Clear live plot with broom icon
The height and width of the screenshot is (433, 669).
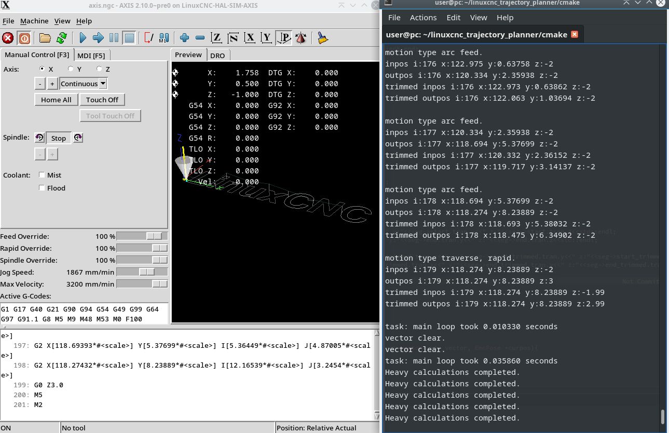tap(322, 38)
